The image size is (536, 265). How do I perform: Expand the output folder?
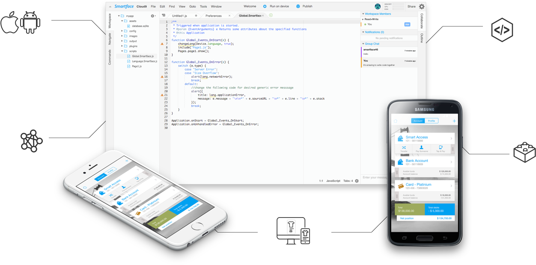122,41
